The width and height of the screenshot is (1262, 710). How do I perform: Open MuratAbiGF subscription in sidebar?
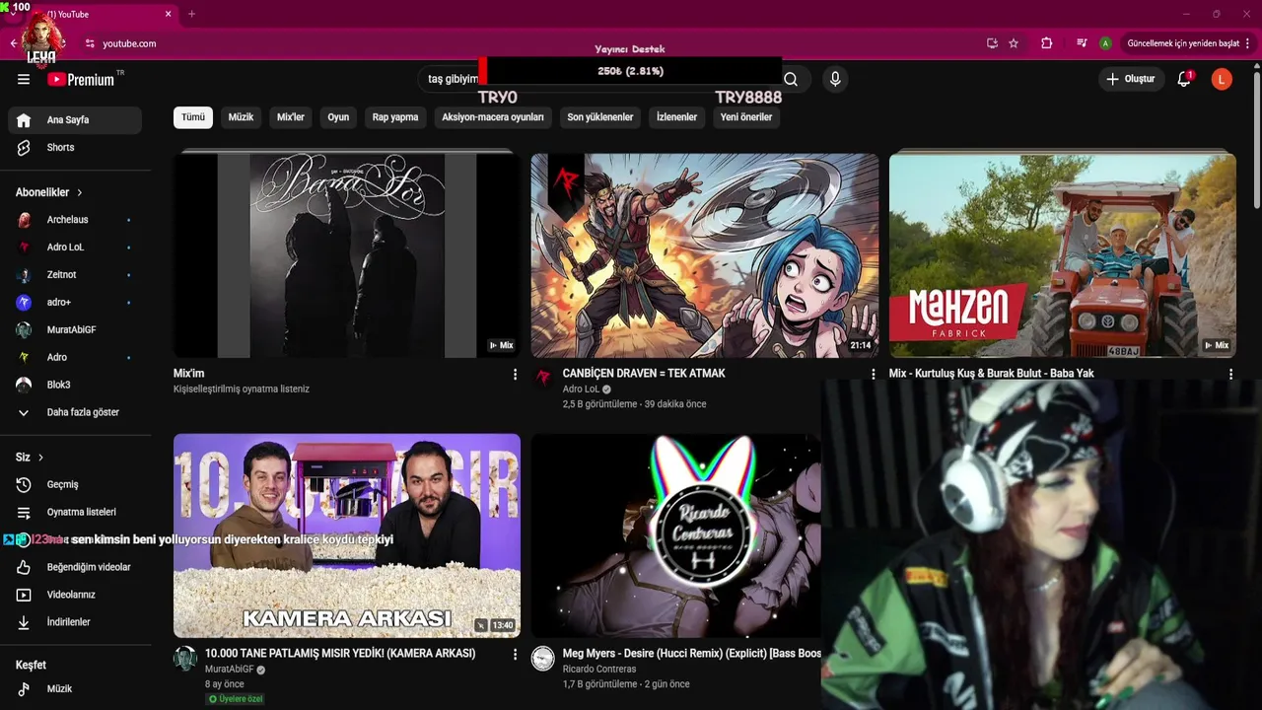click(75, 330)
